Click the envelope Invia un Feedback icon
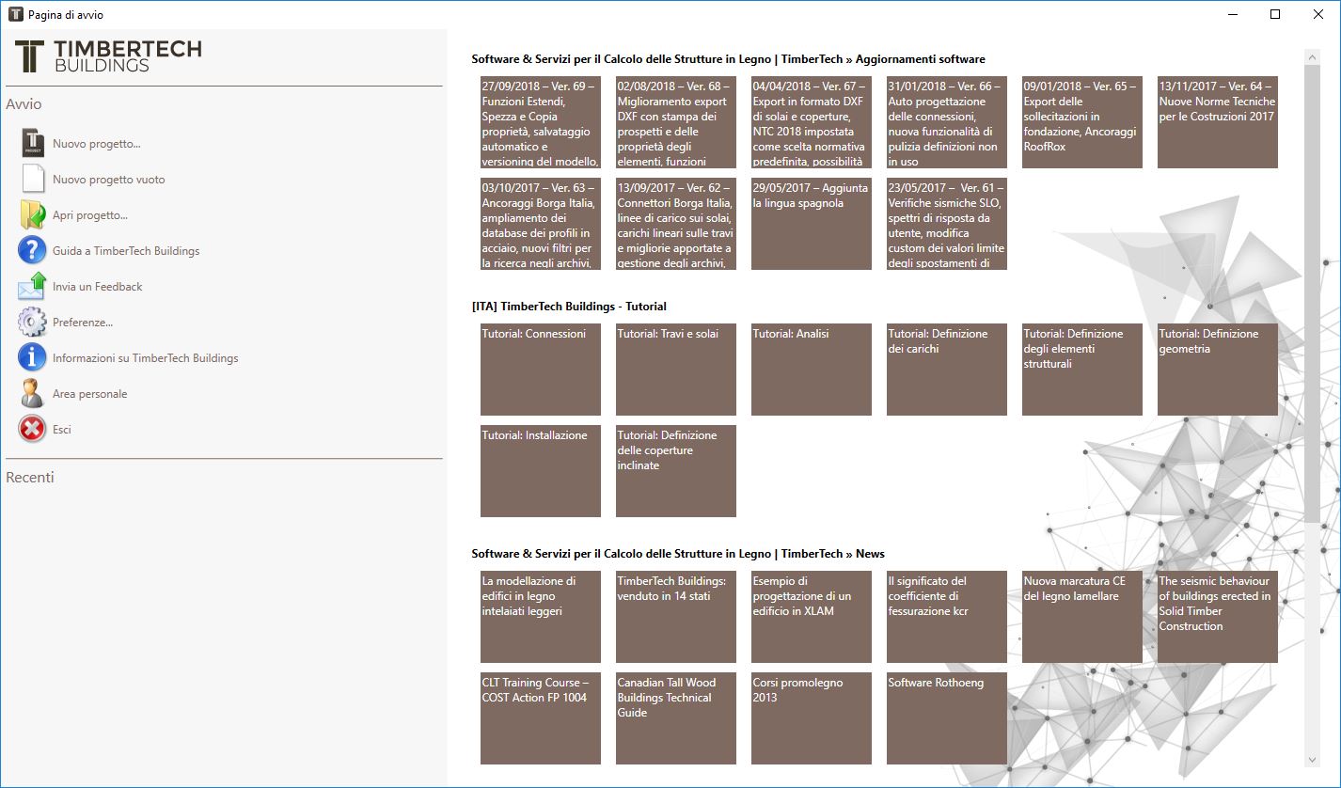 click(32, 286)
